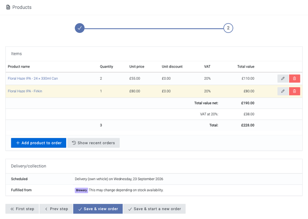The image size is (308, 219).
Task: Click the Products document icon in header
Action: tap(8, 7)
